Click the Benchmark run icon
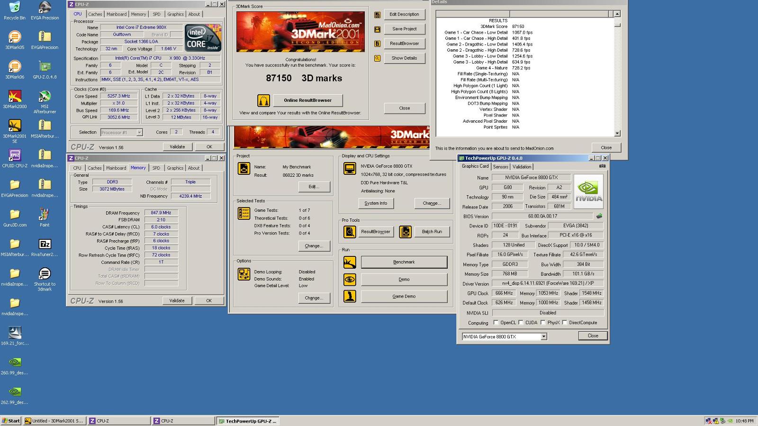This screenshot has height=426, width=758. point(350,262)
